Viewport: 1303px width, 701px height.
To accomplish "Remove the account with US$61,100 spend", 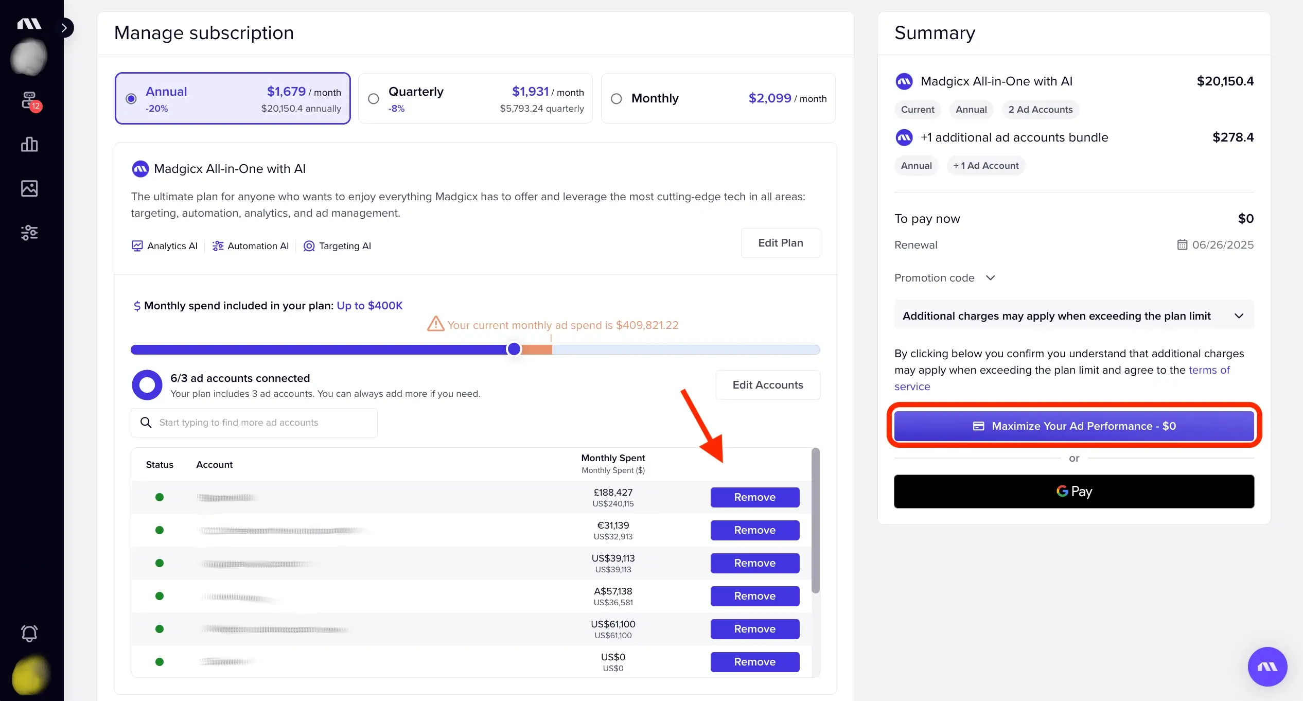I will pos(755,629).
